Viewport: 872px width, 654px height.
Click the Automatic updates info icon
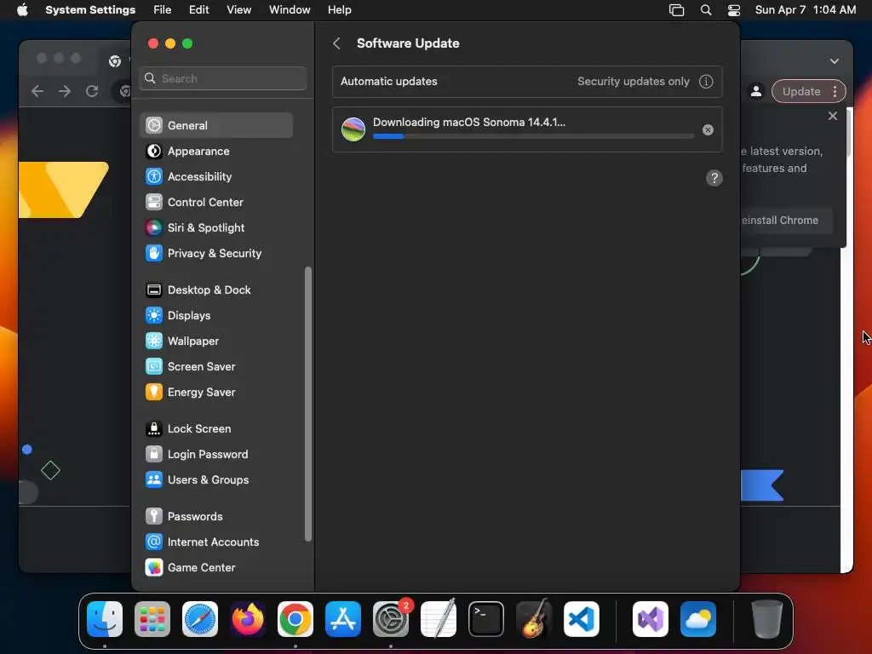click(706, 81)
